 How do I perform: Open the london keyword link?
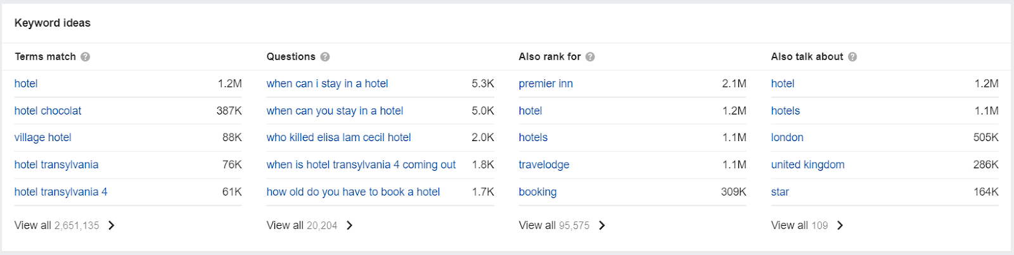(787, 137)
